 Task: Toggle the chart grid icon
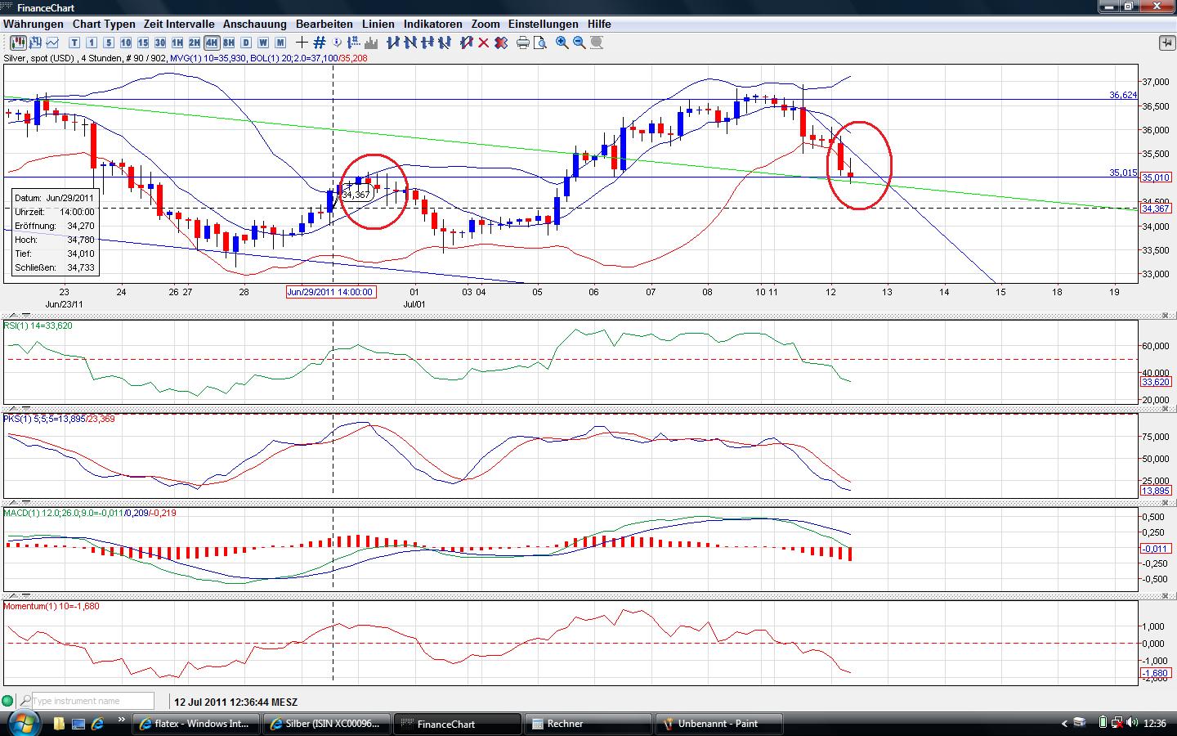tap(320, 43)
